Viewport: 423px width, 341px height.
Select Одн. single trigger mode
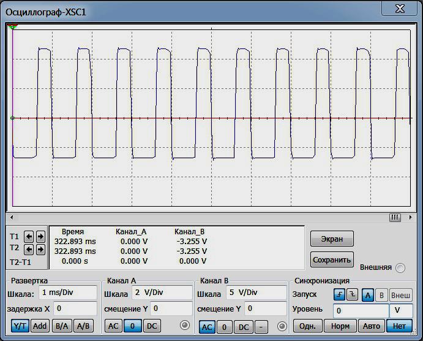click(x=308, y=326)
